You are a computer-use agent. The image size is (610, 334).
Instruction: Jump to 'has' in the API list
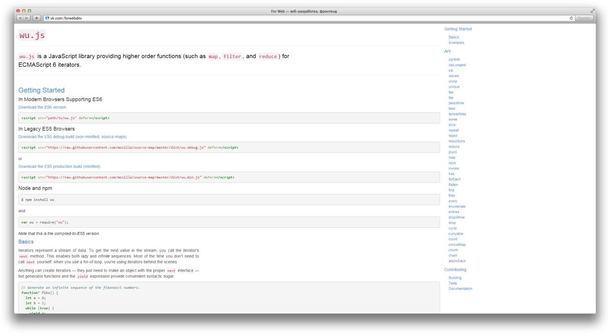(451, 174)
